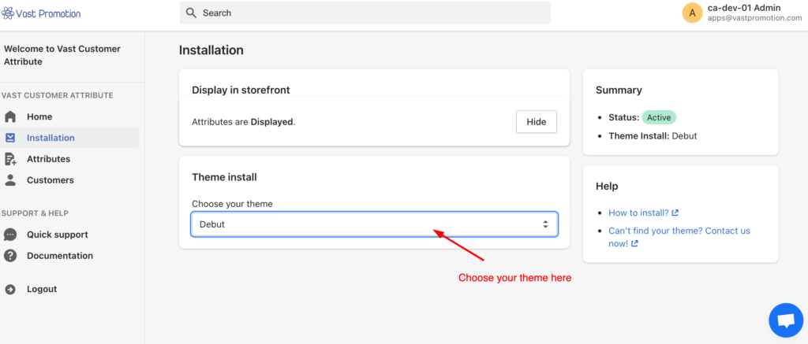Viewport: 808px width, 344px height.
Task: Click the theme select up-down arrows
Action: (x=545, y=224)
